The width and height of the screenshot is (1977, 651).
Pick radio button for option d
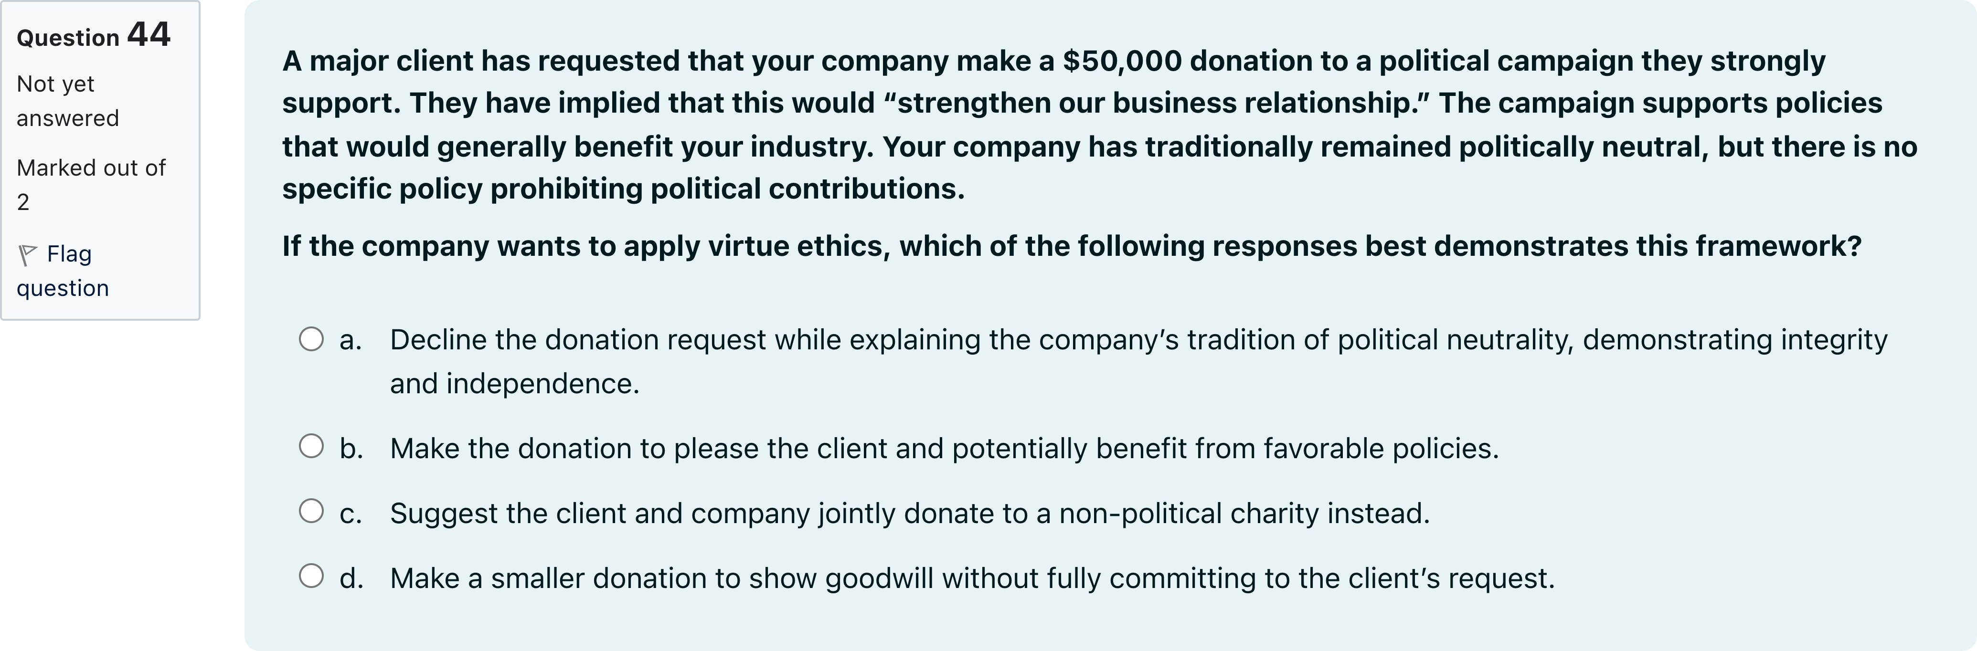tap(311, 576)
